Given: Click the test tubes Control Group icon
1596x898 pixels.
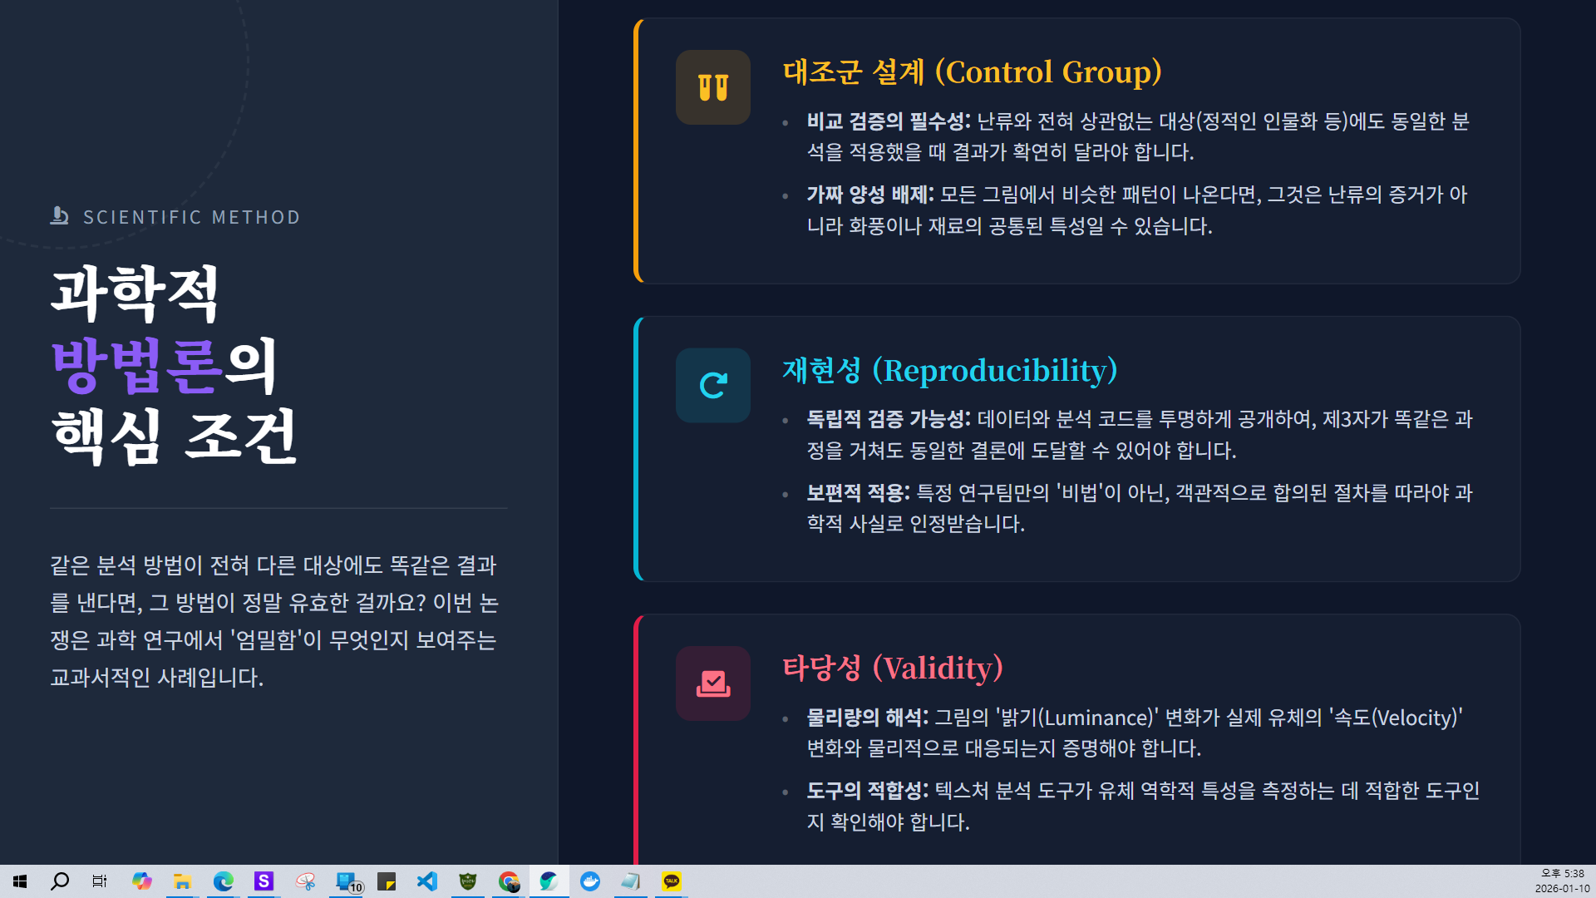Looking at the screenshot, I should pyautogui.click(x=712, y=87).
